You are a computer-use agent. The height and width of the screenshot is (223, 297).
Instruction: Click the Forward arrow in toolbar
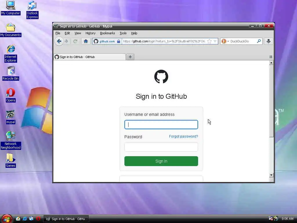(66, 41)
